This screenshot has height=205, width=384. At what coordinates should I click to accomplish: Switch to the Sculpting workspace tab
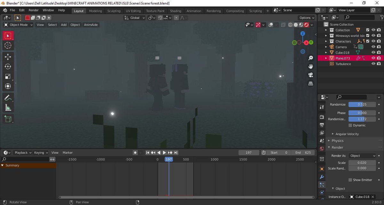114,11
